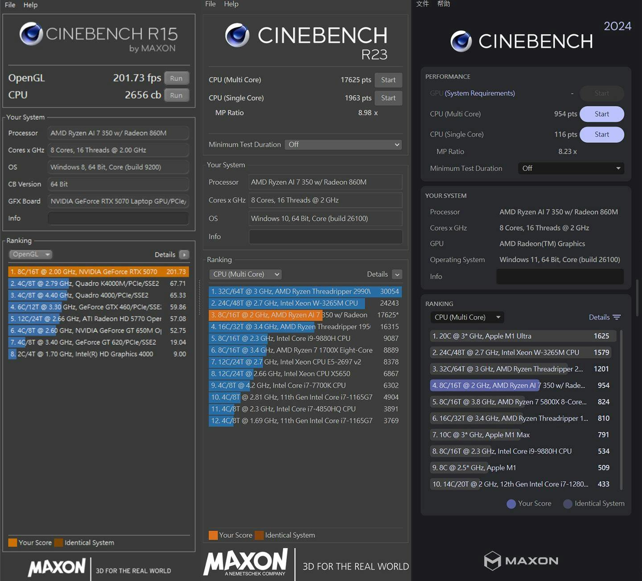The image size is (642, 581).
Task: Expand Details arrow in R15 ranking
Action: pos(184,255)
